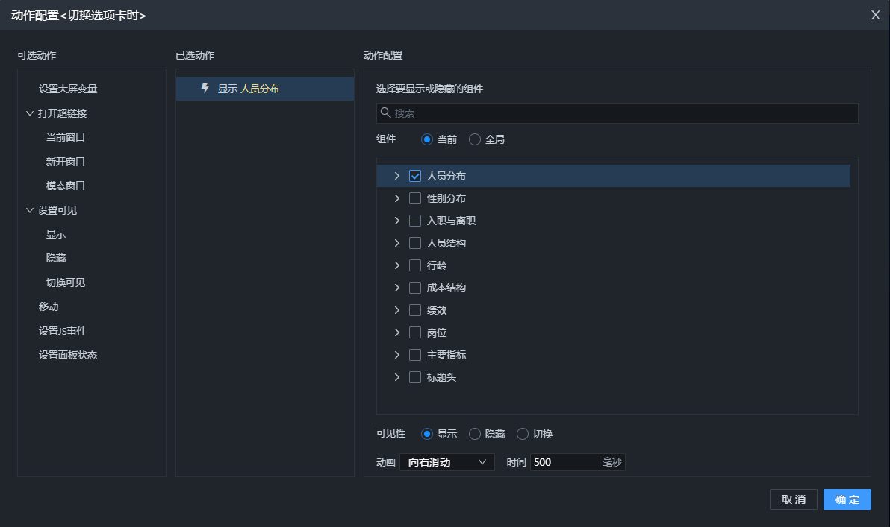This screenshot has height=527, width=890.
Task: Select the 切换 visibility radio option
Action: 523,434
